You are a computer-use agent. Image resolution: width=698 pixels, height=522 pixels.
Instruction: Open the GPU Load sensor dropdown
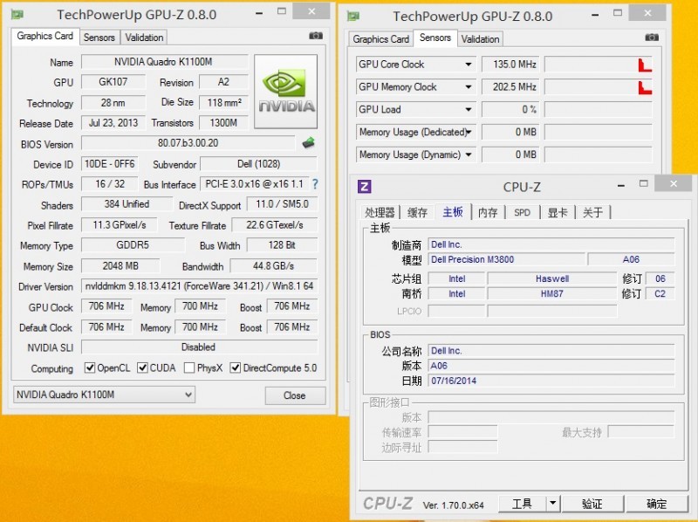(x=469, y=109)
